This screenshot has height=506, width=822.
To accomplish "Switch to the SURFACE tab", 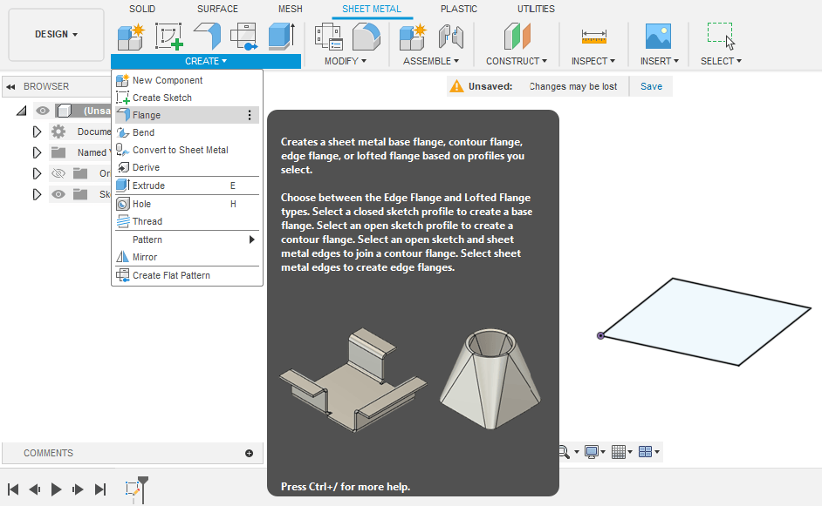I will [217, 9].
